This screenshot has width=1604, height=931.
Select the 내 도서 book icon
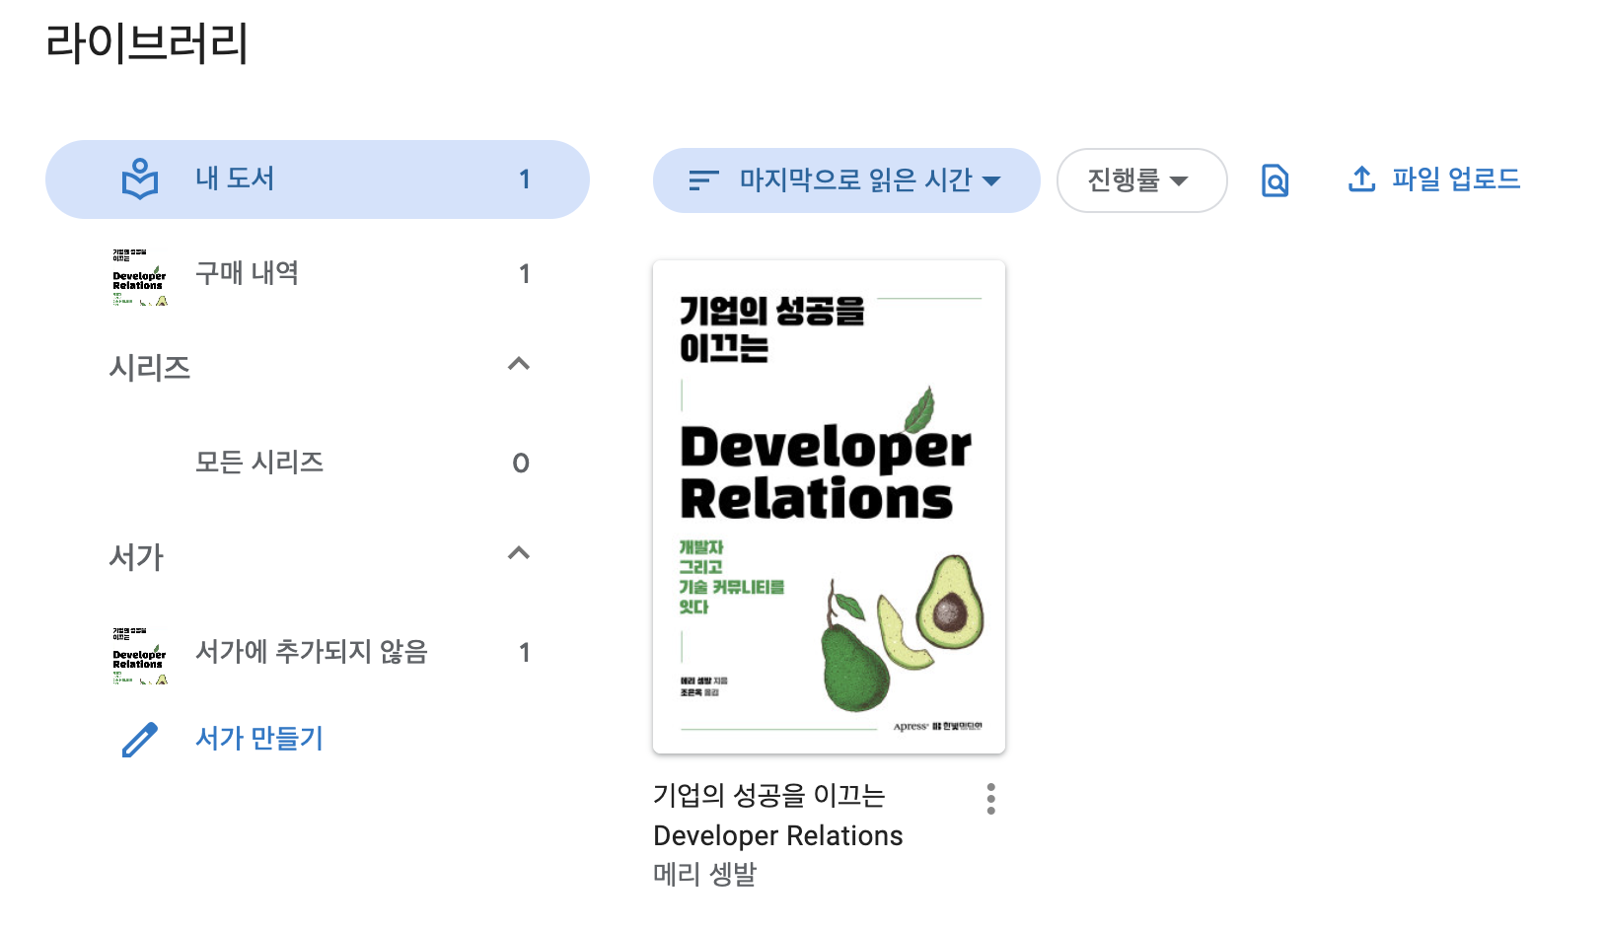140,179
